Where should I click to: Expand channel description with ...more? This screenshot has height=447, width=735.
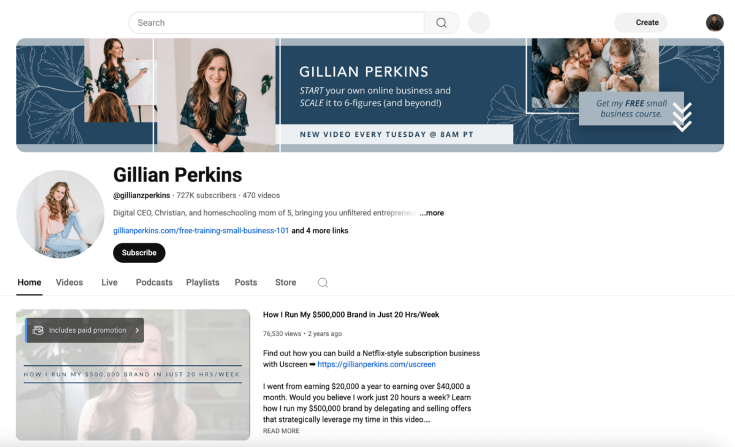click(x=432, y=213)
